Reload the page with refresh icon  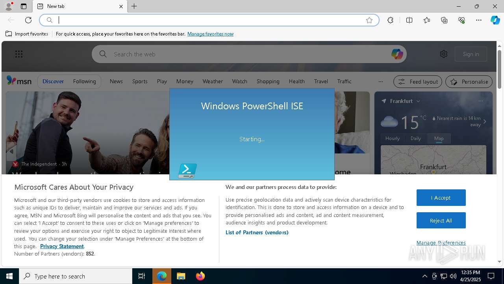28,20
